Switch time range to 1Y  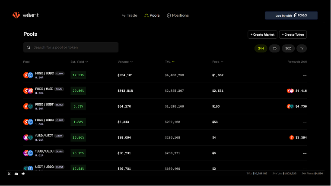302,49
